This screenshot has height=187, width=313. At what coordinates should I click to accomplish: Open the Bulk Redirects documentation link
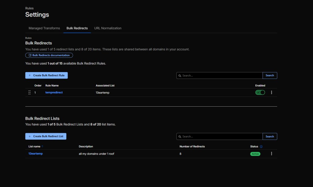49,55
